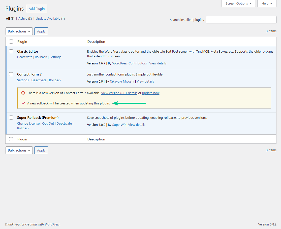This screenshot has height=229, width=281.
Task: Open the bottom Bulk actions dropdown
Action: tap(19, 150)
